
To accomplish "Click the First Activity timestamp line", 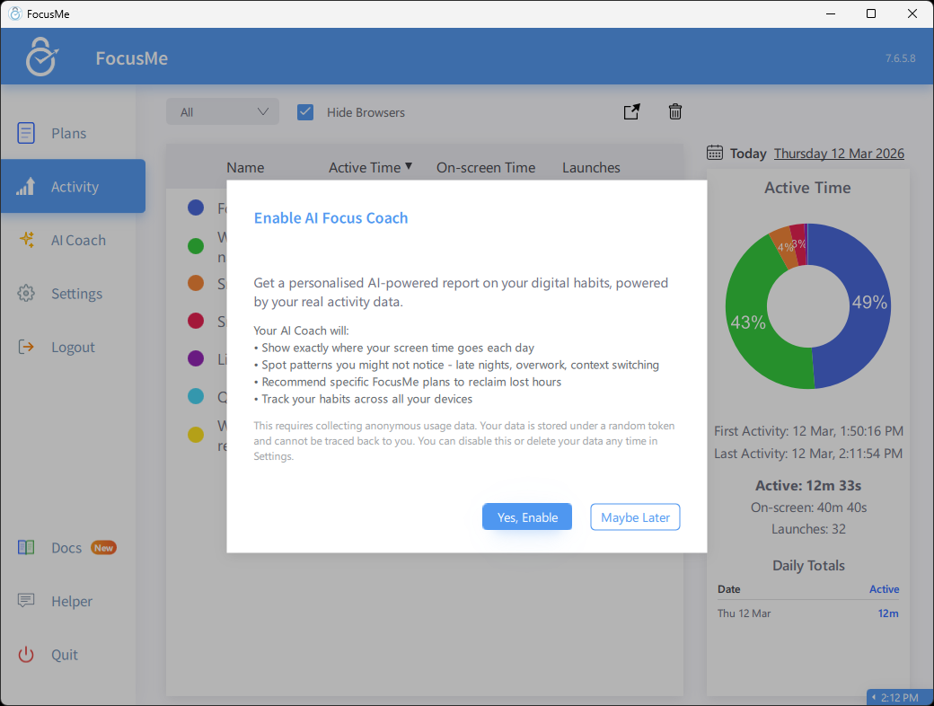I will coord(808,431).
